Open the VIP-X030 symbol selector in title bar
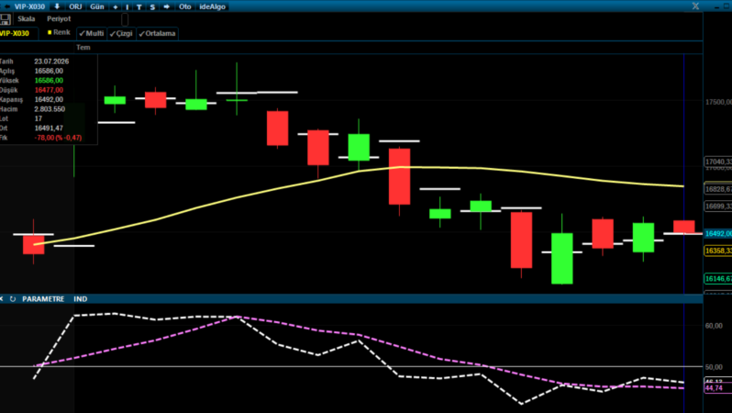The height and width of the screenshot is (413, 732). coord(30,6)
